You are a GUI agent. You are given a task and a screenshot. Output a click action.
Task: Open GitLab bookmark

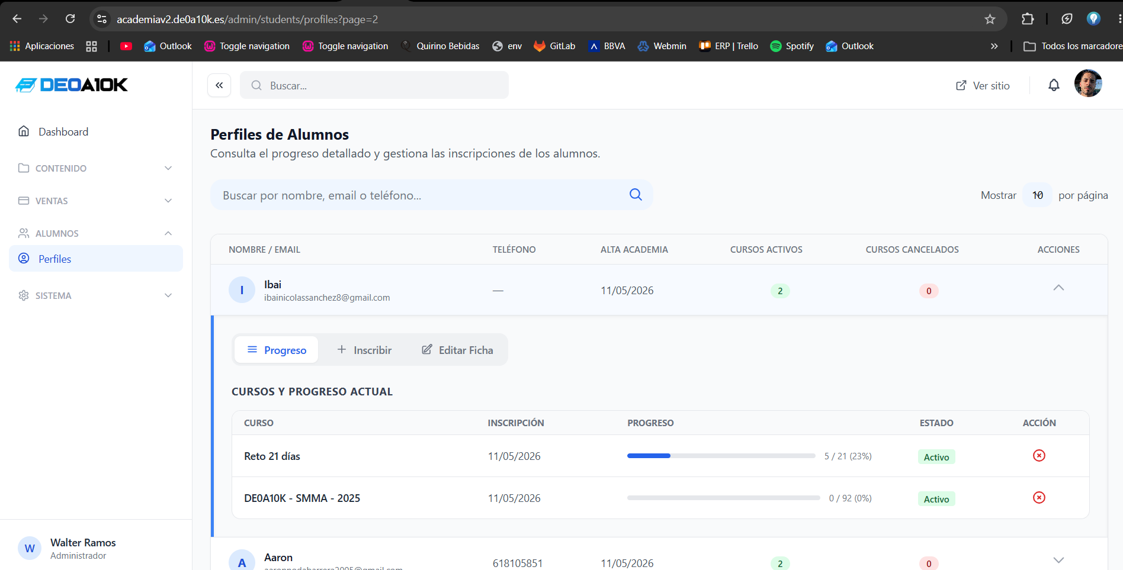tap(554, 46)
